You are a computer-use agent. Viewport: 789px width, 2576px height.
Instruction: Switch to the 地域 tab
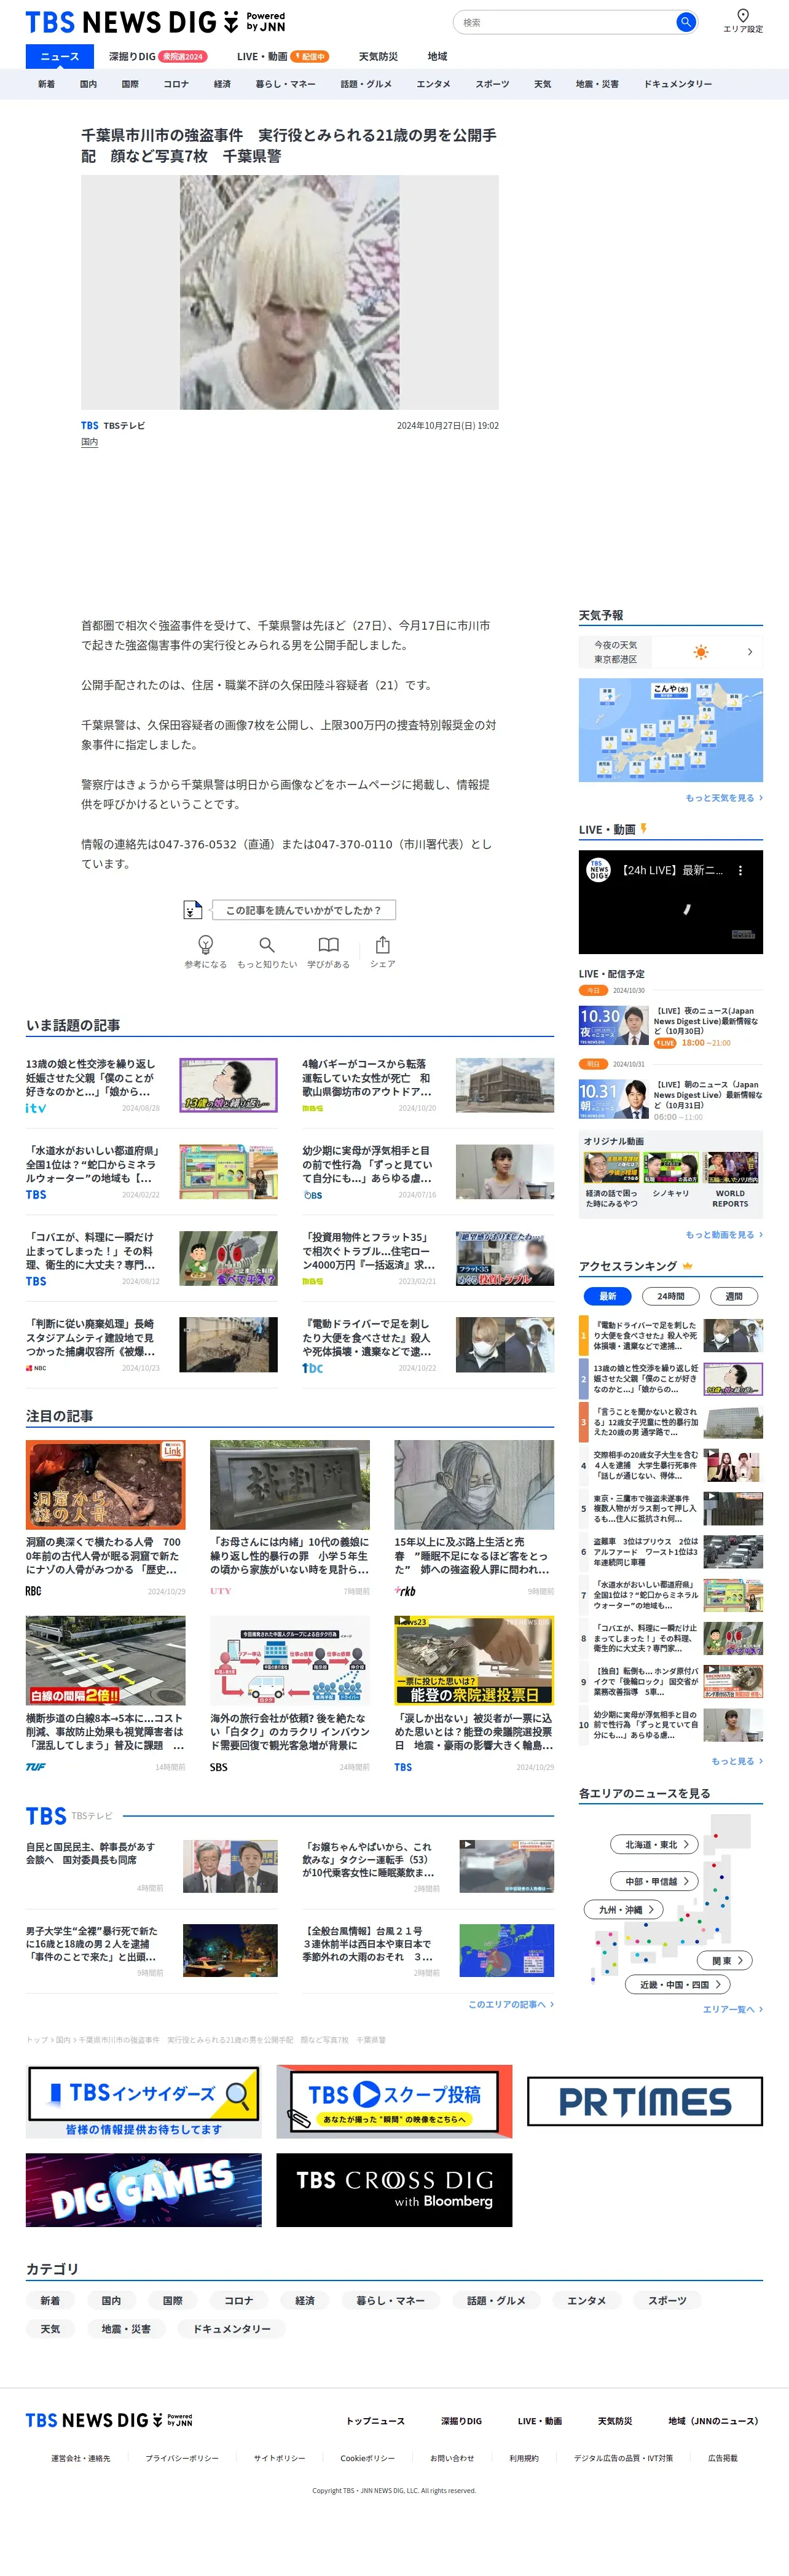pyautogui.click(x=437, y=57)
